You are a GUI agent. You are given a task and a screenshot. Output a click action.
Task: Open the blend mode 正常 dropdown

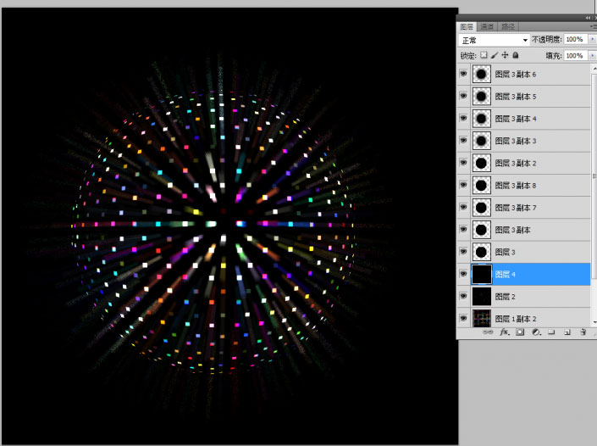click(525, 40)
